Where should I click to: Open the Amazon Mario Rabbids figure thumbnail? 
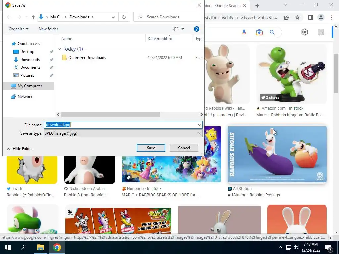[291, 73]
